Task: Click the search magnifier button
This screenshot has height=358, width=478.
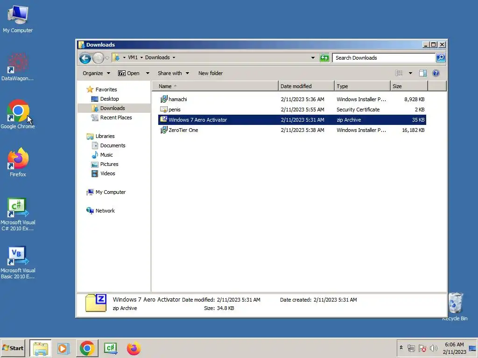Action: (x=441, y=57)
